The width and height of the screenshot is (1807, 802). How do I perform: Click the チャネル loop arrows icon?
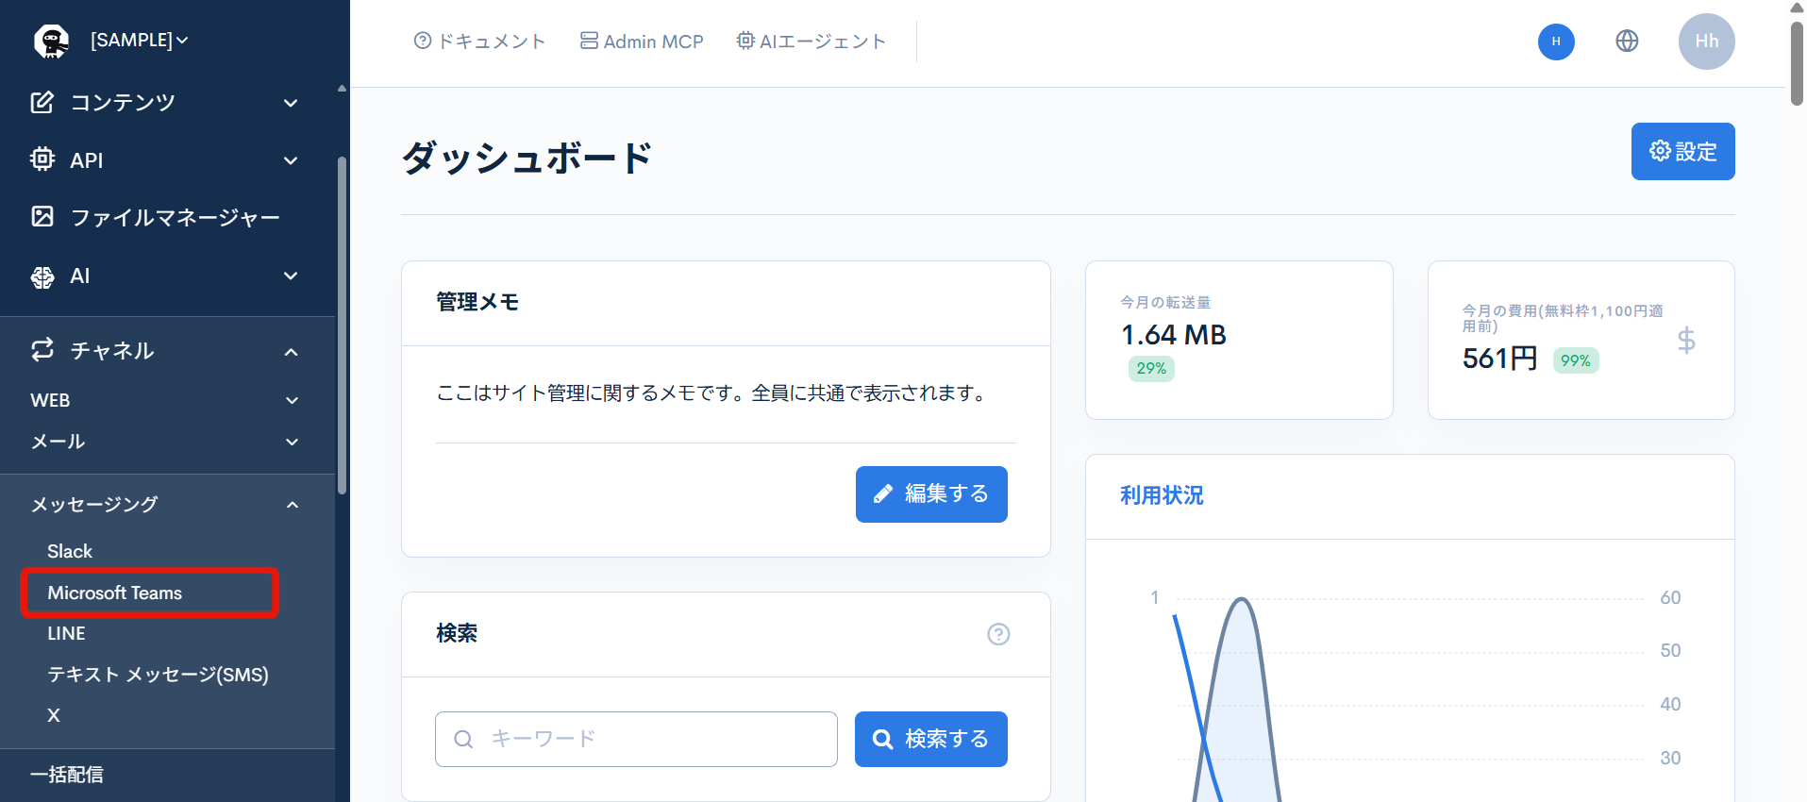pos(42,350)
